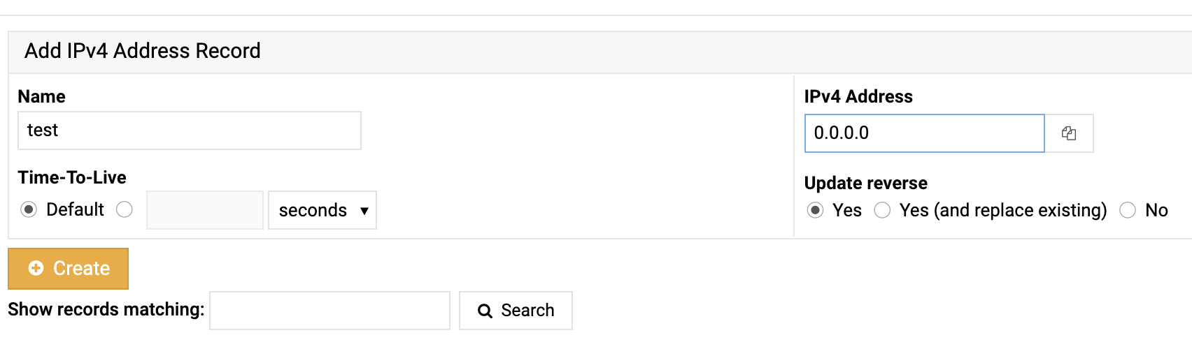1192x342 pixels.
Task: Click the Update reverse label
Action: point(866,183)
